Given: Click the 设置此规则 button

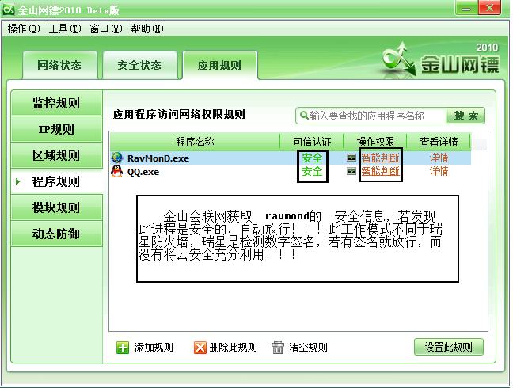Looking at the screenshot, I should point(449,347).
